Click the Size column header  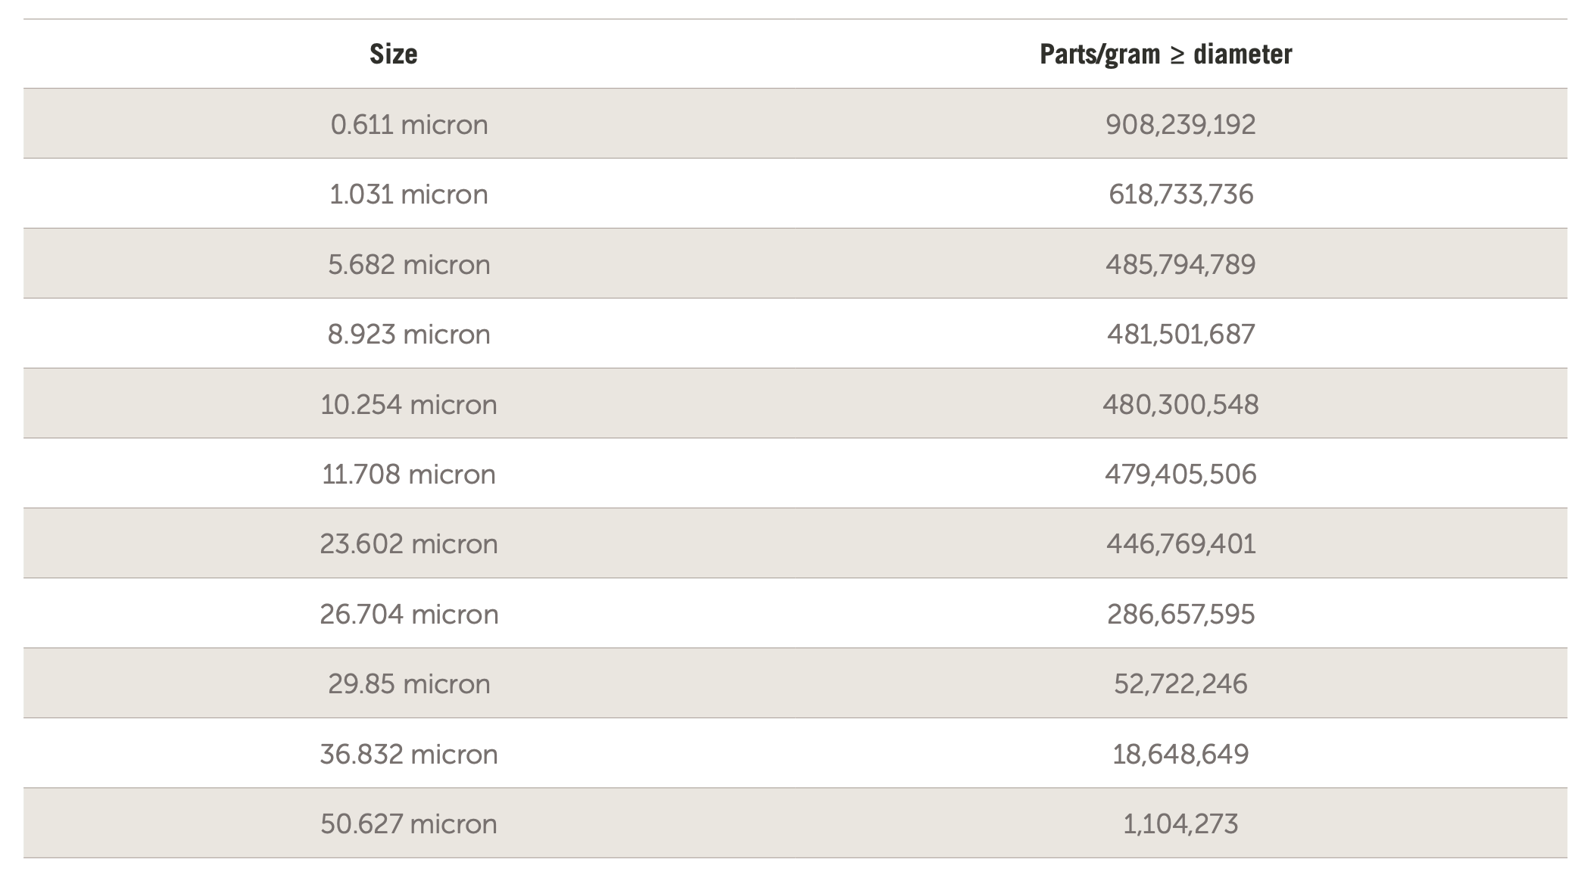(393, 54)
